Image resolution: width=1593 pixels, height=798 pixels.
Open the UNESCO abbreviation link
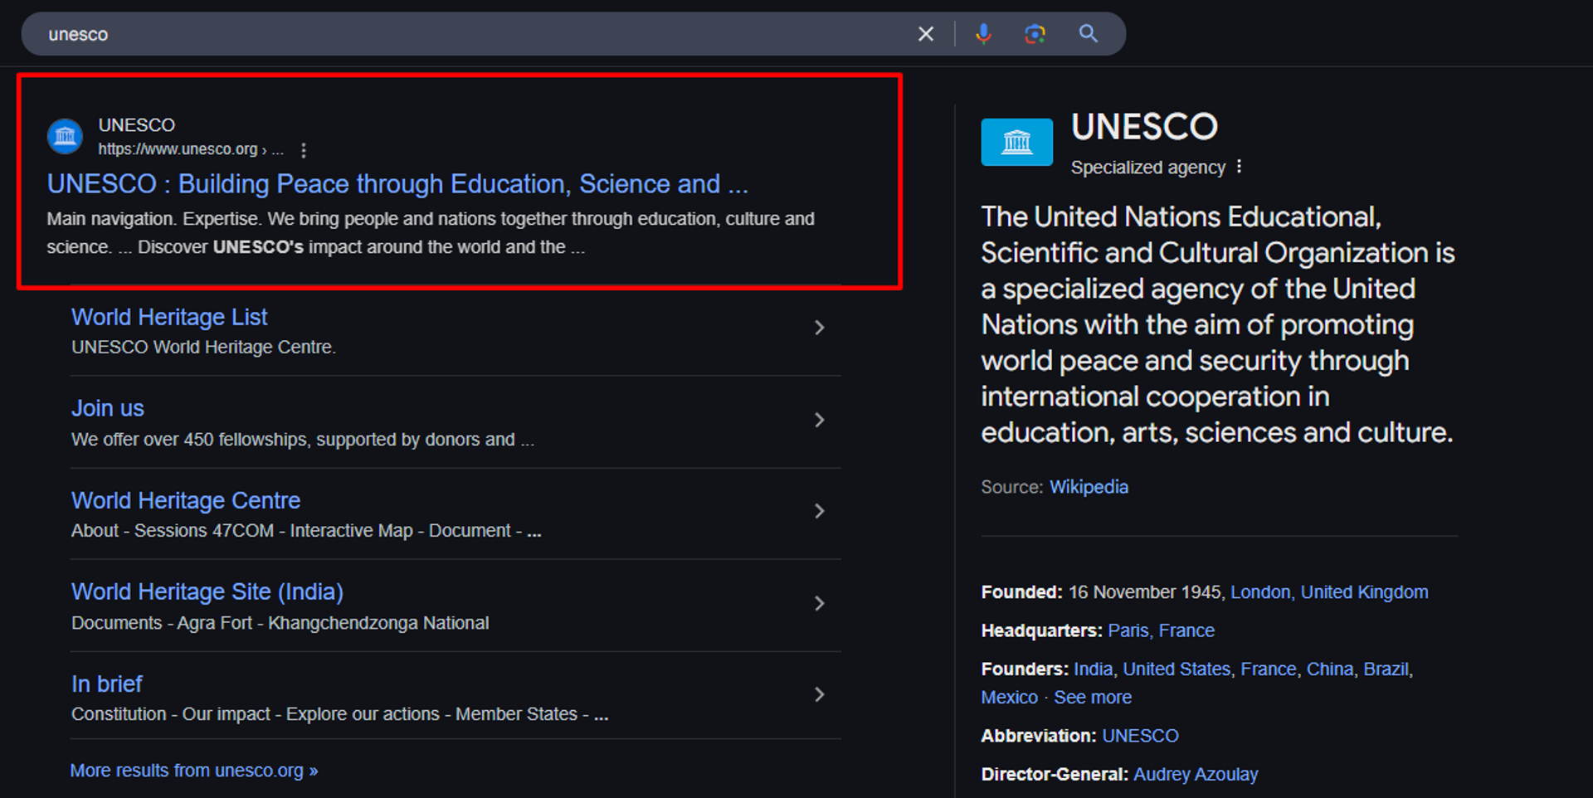click(x=1140, y=736)
